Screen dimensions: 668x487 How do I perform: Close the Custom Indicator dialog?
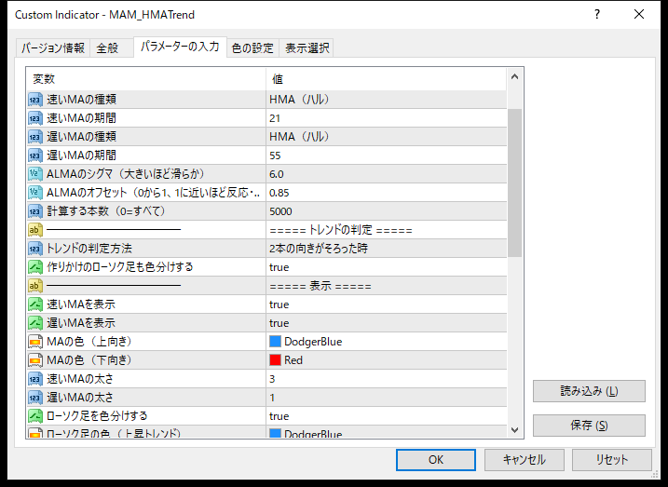pyautogui.click(x=639, y=15)
